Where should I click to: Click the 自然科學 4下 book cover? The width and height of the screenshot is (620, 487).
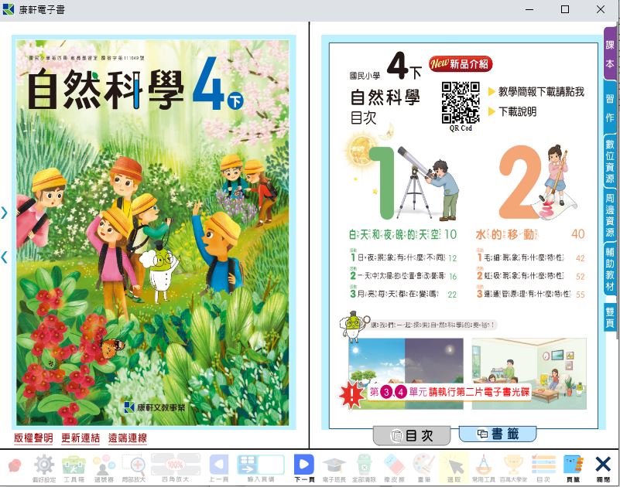click(153, 233)
